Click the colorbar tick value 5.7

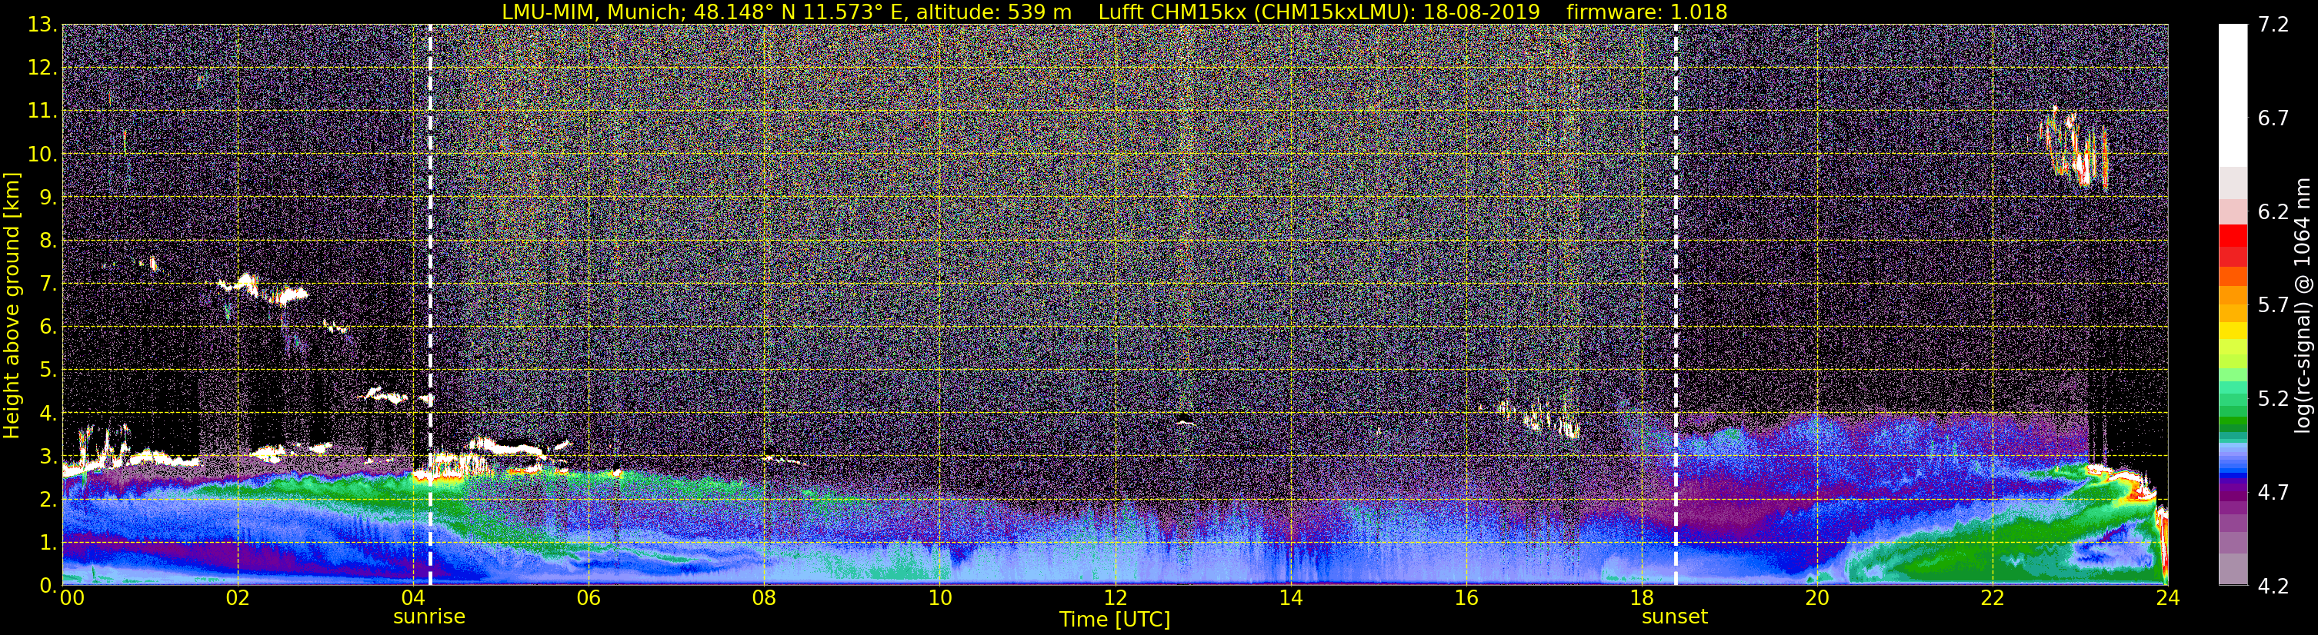(2273, 305)
